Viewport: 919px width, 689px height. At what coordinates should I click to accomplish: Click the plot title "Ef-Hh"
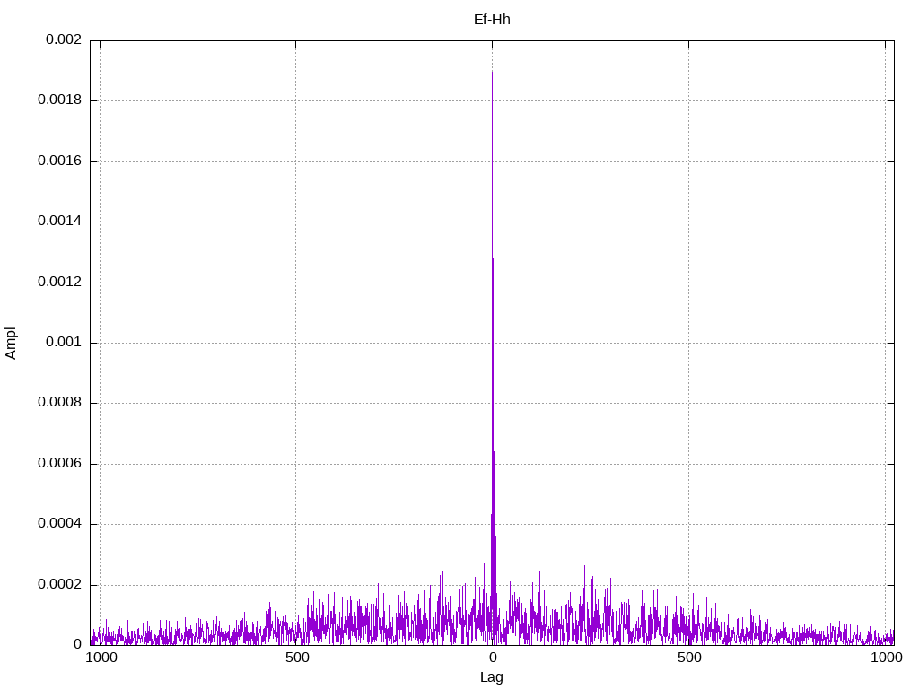pos(492,20)
